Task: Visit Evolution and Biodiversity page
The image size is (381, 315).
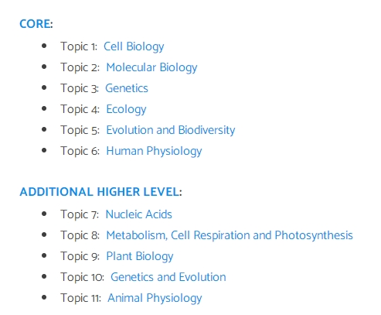Action: coord(171,130)
